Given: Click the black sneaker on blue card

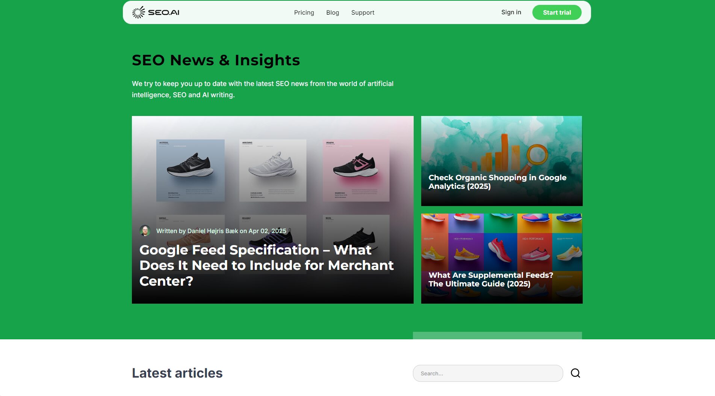Looking at the screenshot, I should tap(190, 166).
